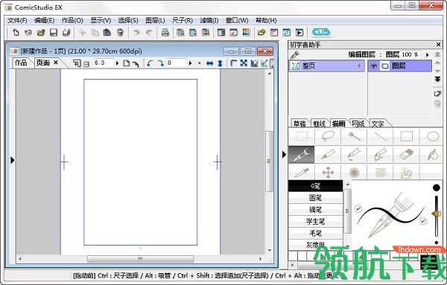Viewport: 447px width, 285px height.
Task: Click the small black dot below size slider
Action: click(x=436, y=243)
